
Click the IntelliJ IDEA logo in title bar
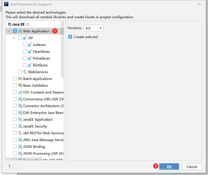[6, 4]
